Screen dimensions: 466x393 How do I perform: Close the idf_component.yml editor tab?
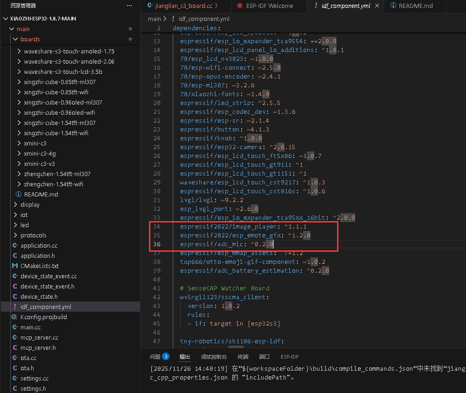tap(377, 6)
